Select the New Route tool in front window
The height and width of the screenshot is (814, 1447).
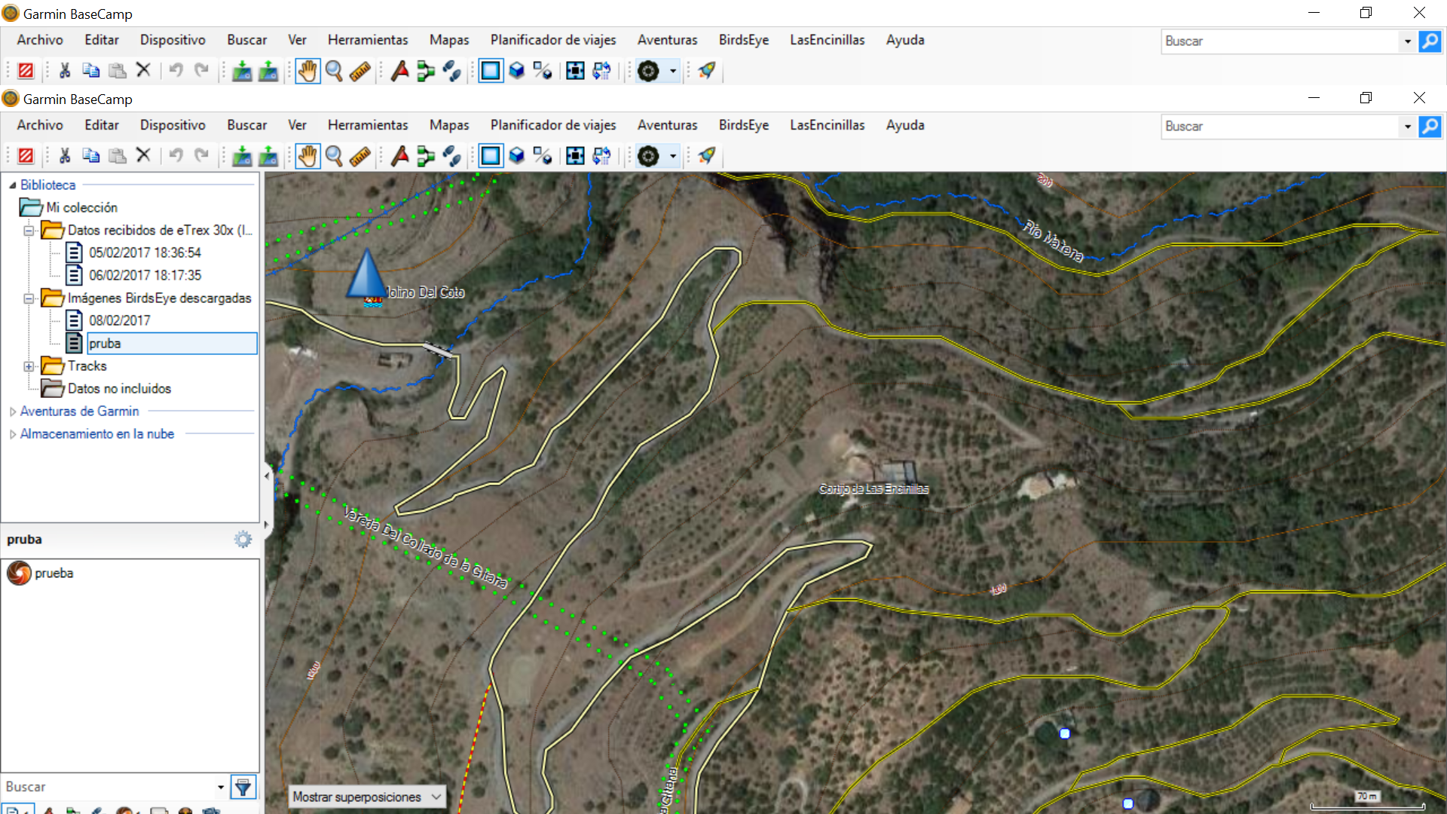click(x=426, y=156)
